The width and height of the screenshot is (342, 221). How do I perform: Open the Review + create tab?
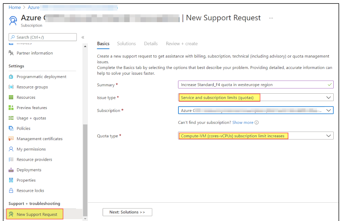pos(182,43)
